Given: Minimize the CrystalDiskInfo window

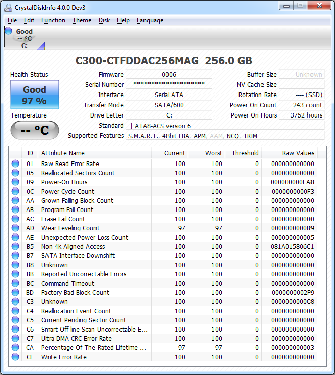Looking at the screenshot, I should (x=286, y=6).
